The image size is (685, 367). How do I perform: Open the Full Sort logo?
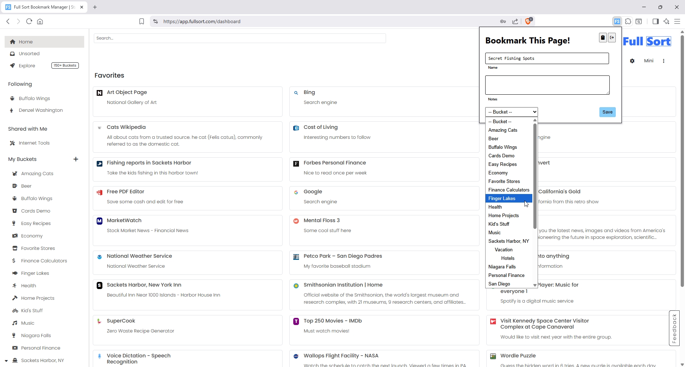tap(647, 41)
